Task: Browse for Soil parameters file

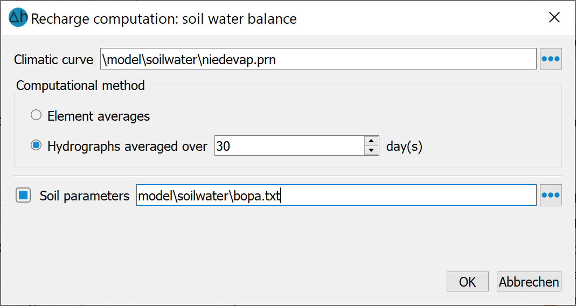Action: [551, 195]
